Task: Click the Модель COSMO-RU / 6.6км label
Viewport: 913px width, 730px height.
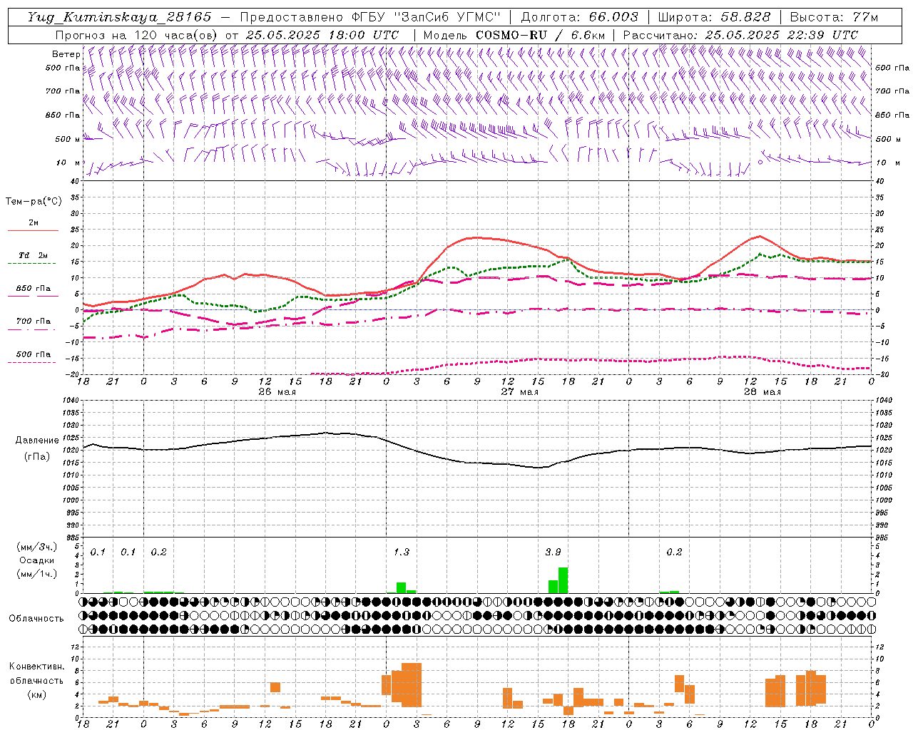Action: (514, 35)
